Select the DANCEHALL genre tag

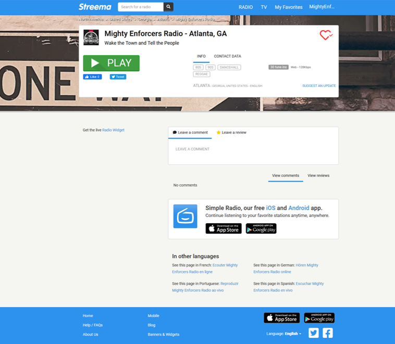[229, 68]
